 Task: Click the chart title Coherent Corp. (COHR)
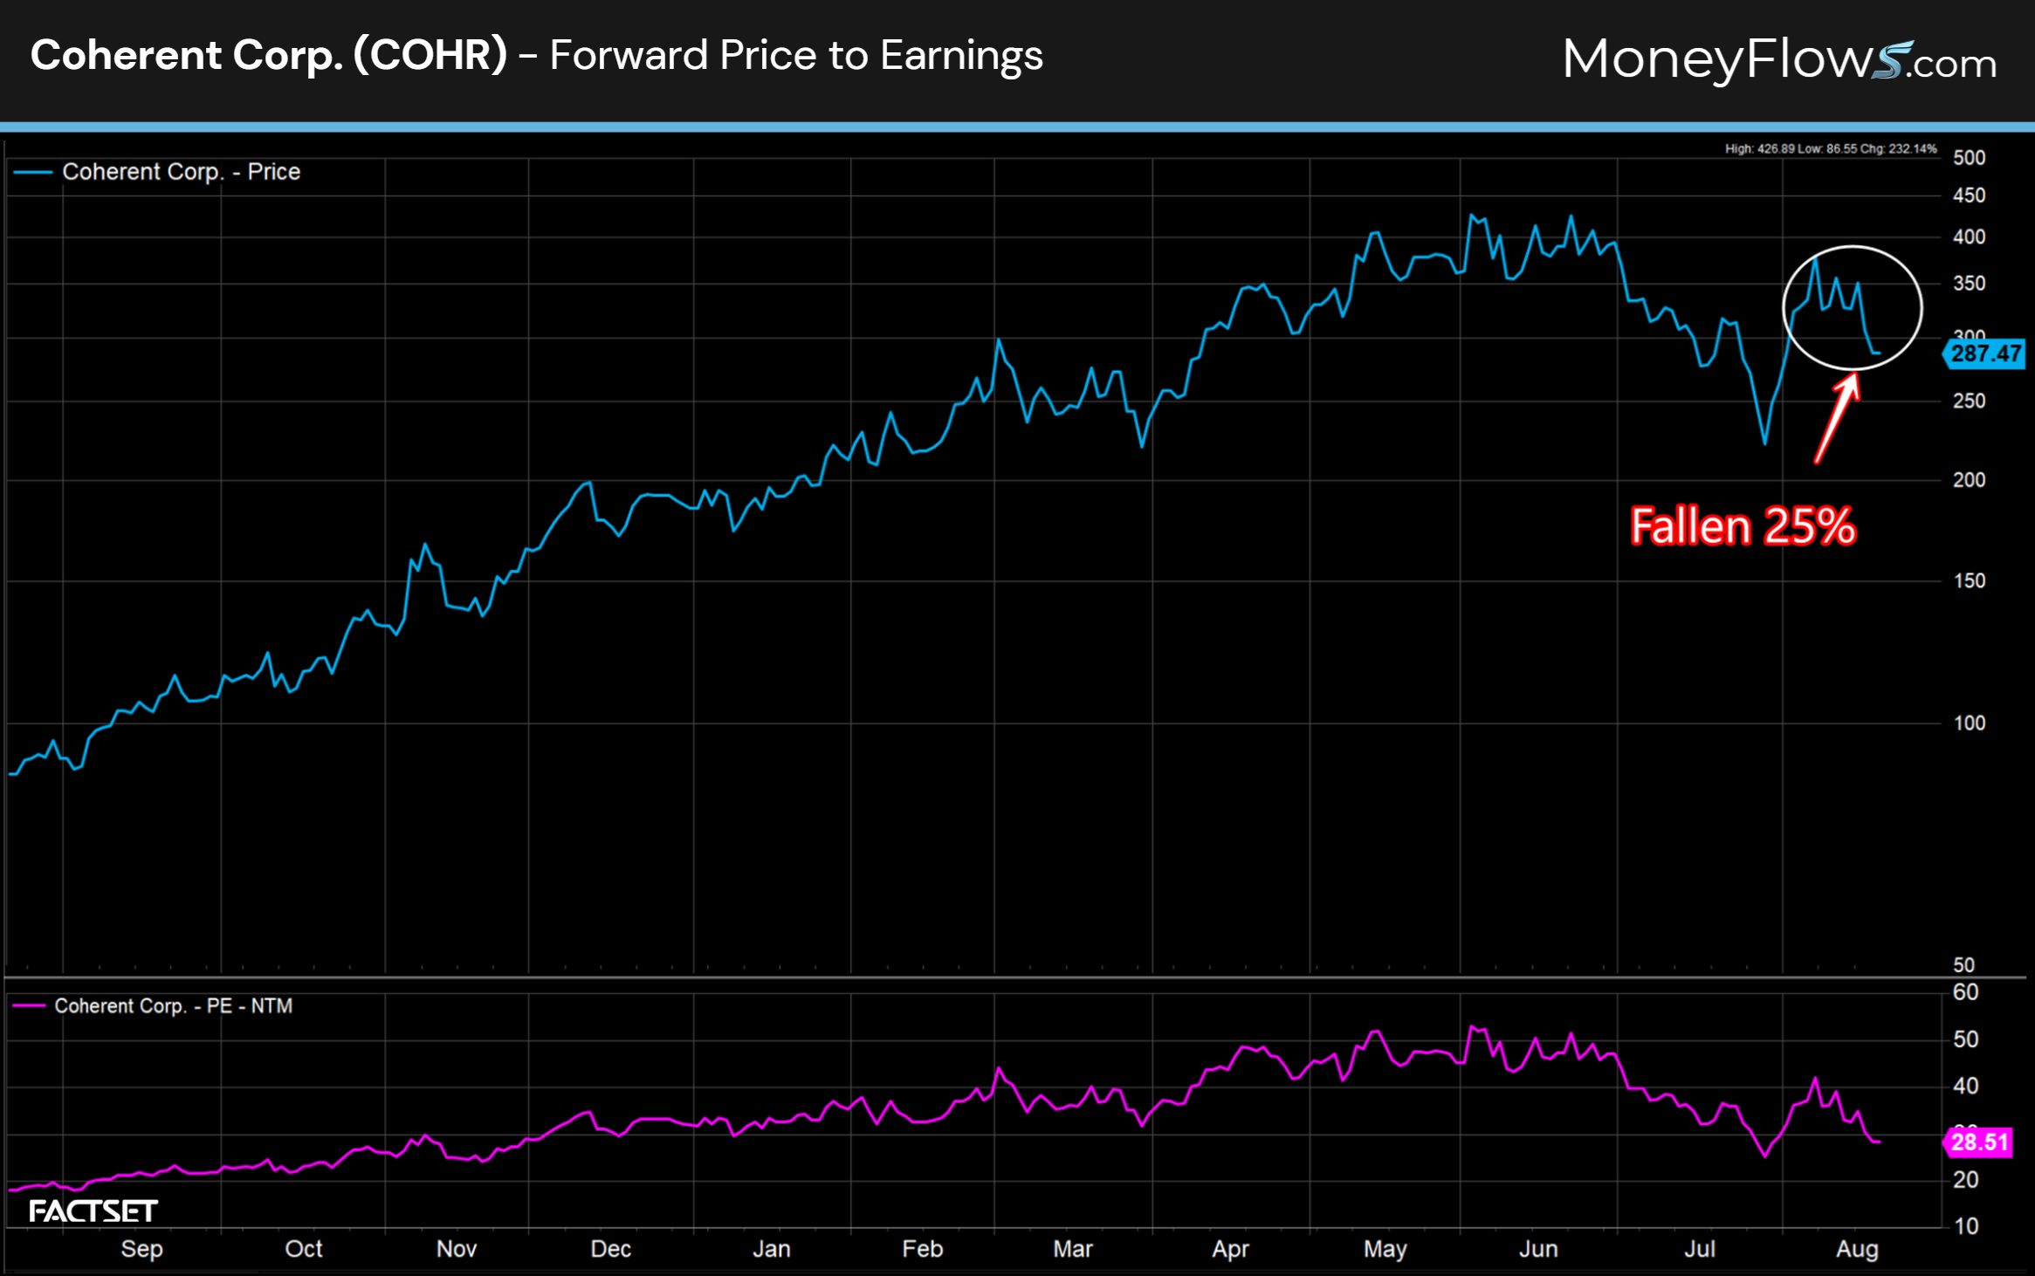269,55
